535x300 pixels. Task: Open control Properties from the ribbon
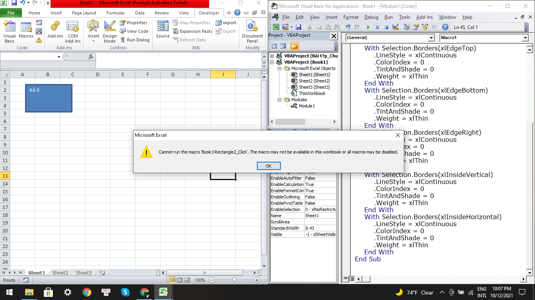[x=133, y=23]
